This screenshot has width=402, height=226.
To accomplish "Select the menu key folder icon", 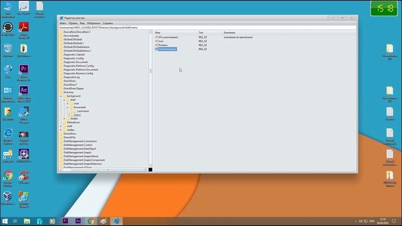I will 71,115.
